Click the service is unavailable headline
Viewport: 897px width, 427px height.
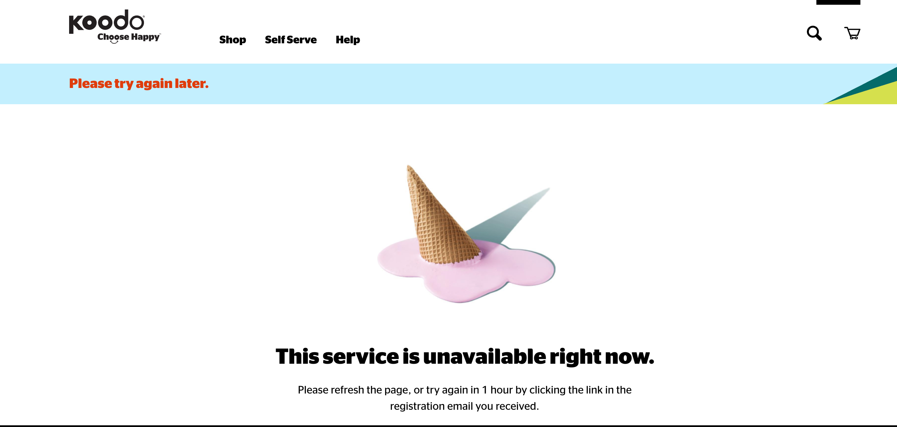click(x=464, y=356)
